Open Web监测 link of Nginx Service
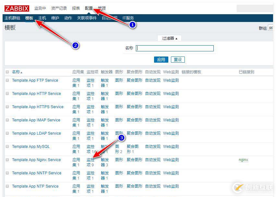Viewport: 276px width, 197px height. pyautogui.click(x=171, y=160)
